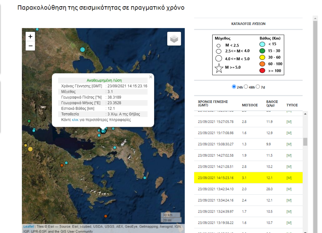Select the green earthquake marker on the western coast
Image resolution: width=322 pixels, height=233 pixels.
[x=29, y=121]
